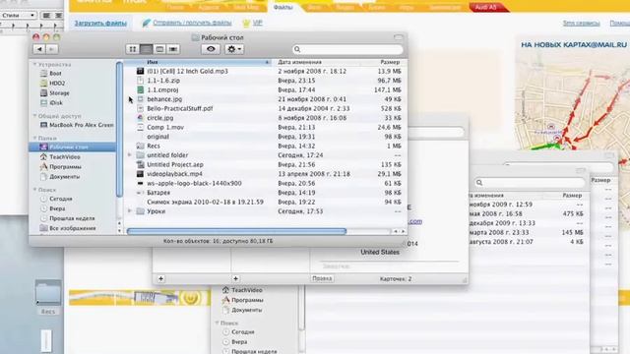Collapse the Общий доступ sidebar section
The width and height of the screenshot is (630, 354).
click(35, 116)
